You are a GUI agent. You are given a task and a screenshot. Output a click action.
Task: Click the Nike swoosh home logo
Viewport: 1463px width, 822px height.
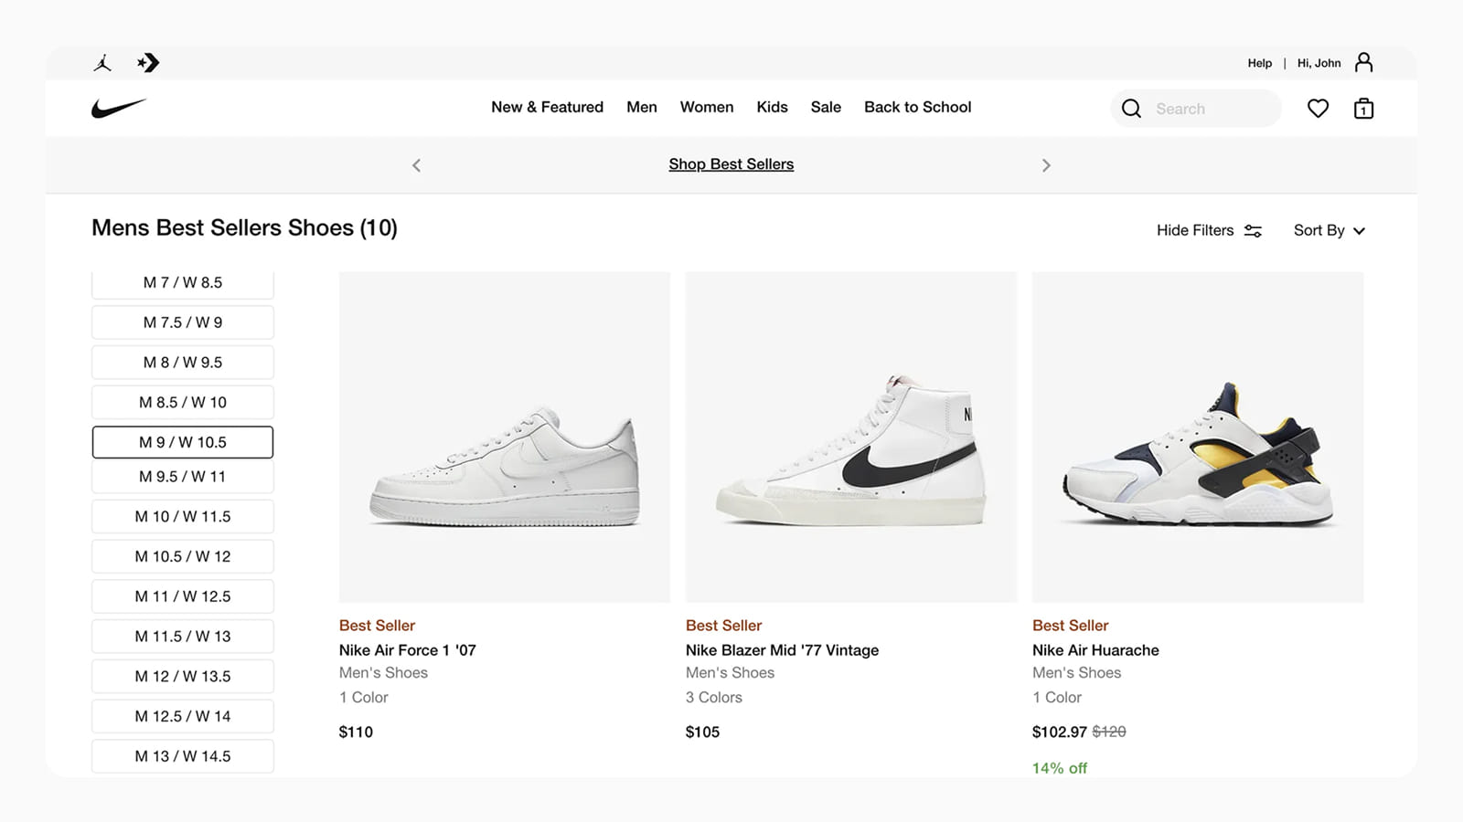click(x=119, y=108)
